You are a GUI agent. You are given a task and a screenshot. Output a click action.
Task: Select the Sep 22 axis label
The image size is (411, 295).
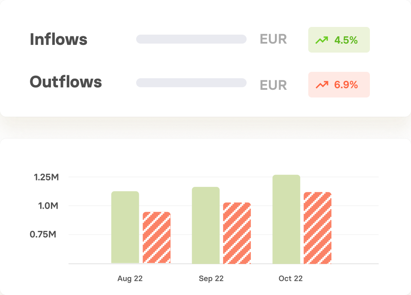click(211, 278)
